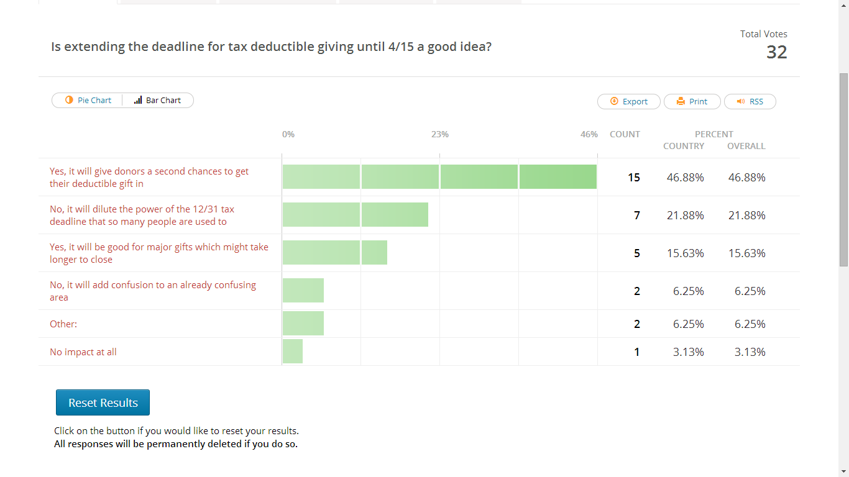Select the "No impact at all" answer label
The height and width of the screenshot is (477, 849).
[x=83, y=352]
